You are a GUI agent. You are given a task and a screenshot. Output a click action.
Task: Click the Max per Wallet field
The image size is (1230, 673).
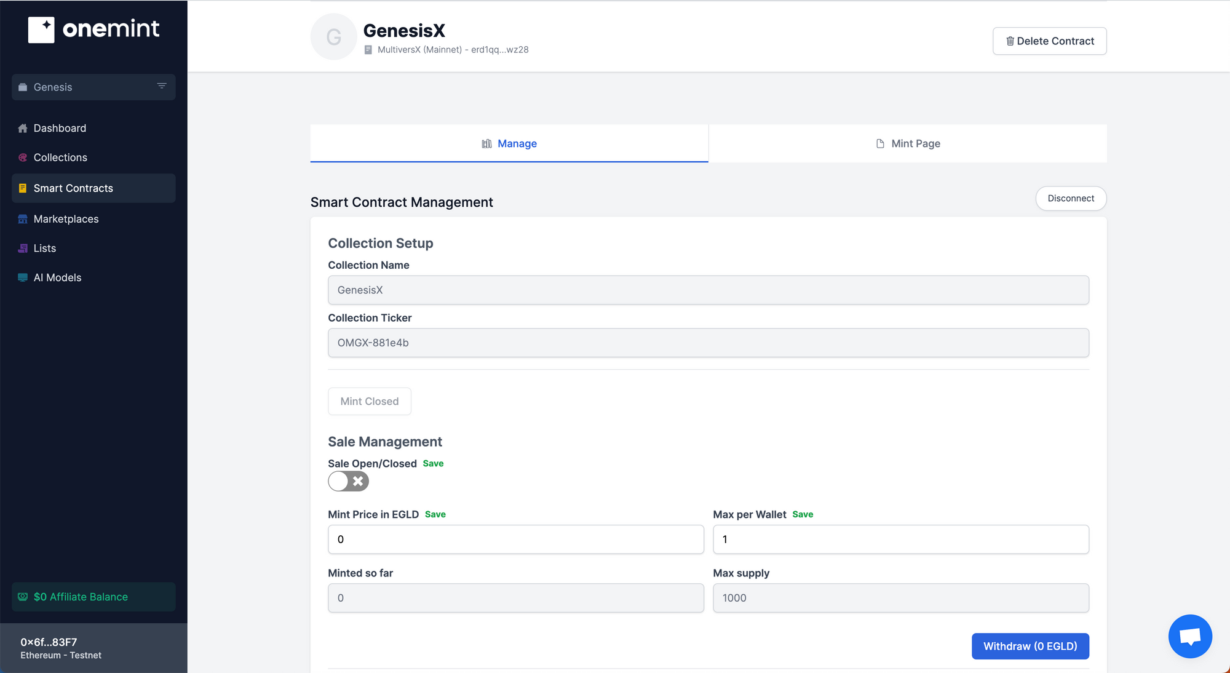click(x=901, y=540)
